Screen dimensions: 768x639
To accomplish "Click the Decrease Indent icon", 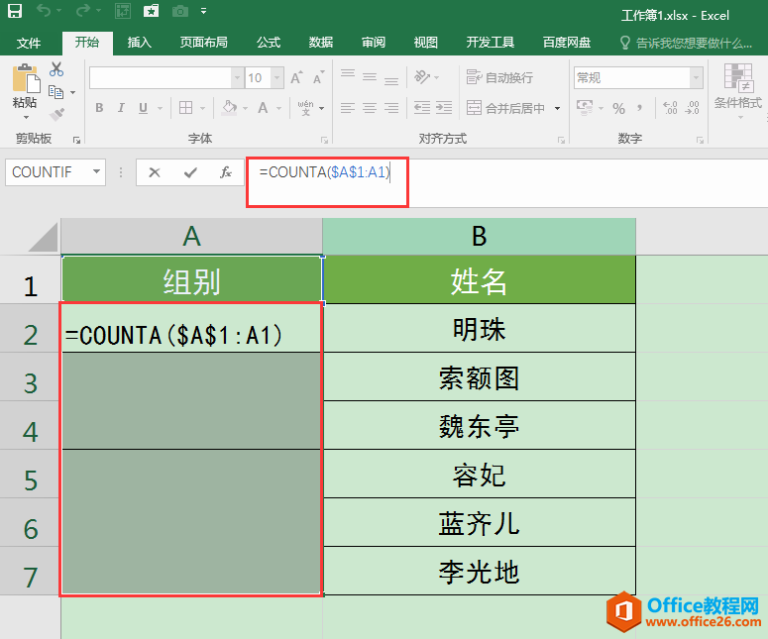I will pos(422,108).
